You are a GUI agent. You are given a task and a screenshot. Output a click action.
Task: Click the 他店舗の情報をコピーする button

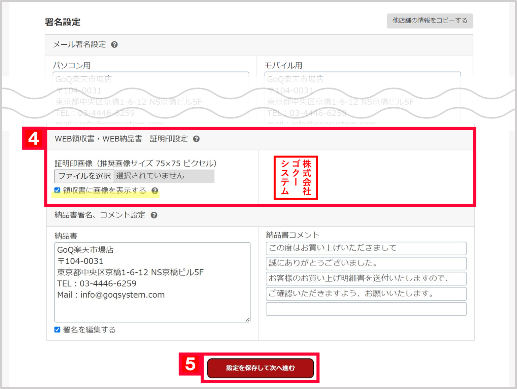pyautogui.click(x=429, y=21)
